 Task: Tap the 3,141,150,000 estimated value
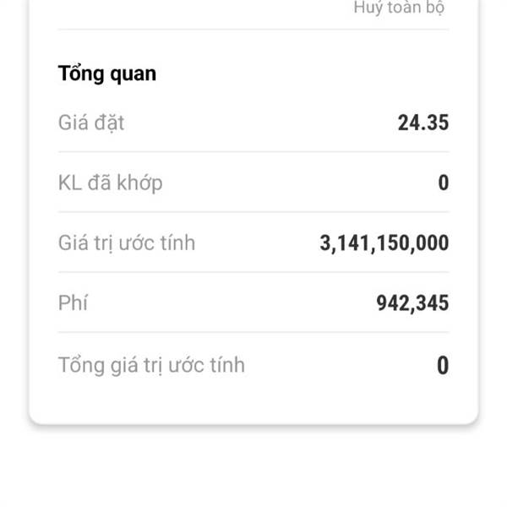click(384, 244)
